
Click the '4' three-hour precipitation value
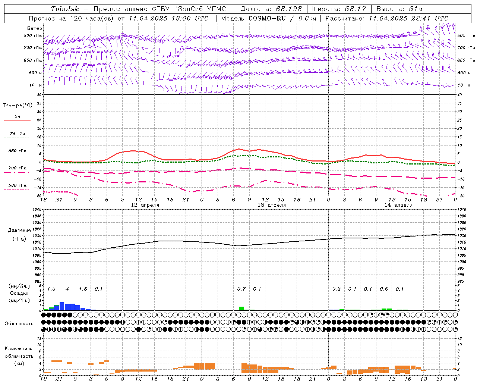[x=67, y=289]
